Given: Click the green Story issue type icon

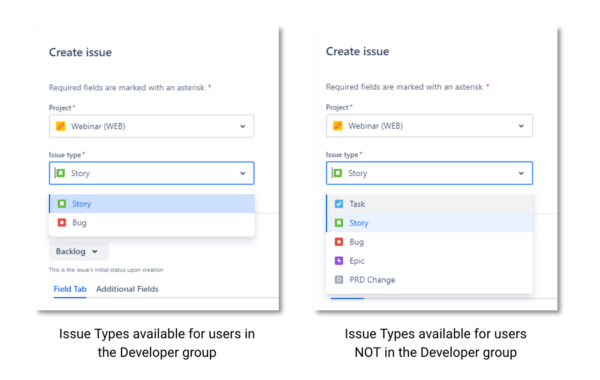Looking at the screenshot, I should point(61,173).
